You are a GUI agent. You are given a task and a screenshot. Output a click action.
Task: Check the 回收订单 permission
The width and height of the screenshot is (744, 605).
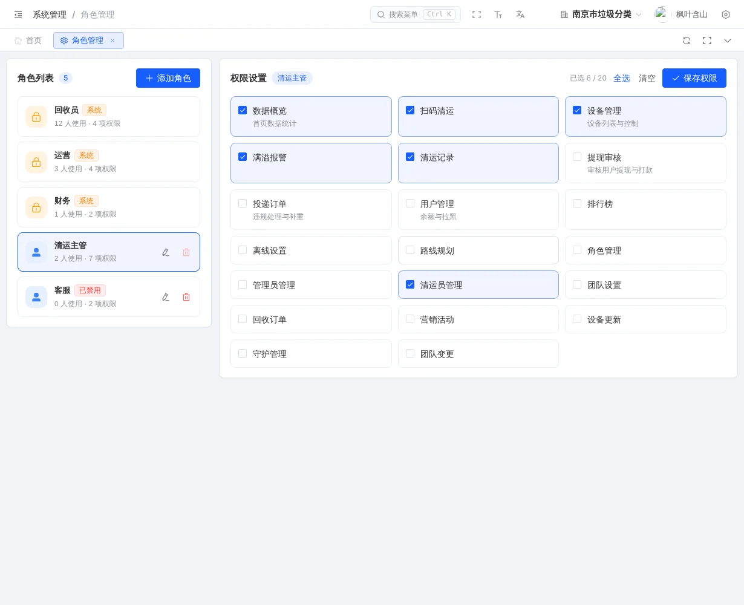pyautogui.click(x=243, y=319)
